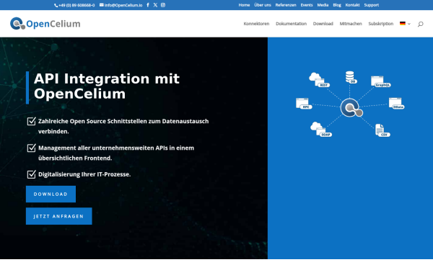Screen dimensions: 433x270
Task: Open Mitmachen navigation item
Action: click(351, 24)
